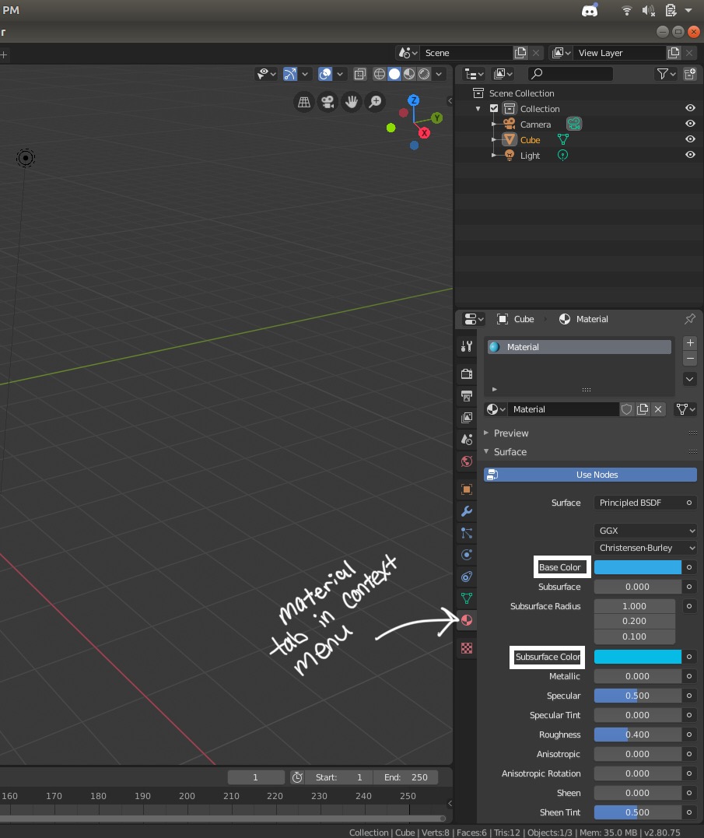The height and width of the screenshot is (838, 704).
Task: Open the Output properties tab
Action: tap(466, 396)
